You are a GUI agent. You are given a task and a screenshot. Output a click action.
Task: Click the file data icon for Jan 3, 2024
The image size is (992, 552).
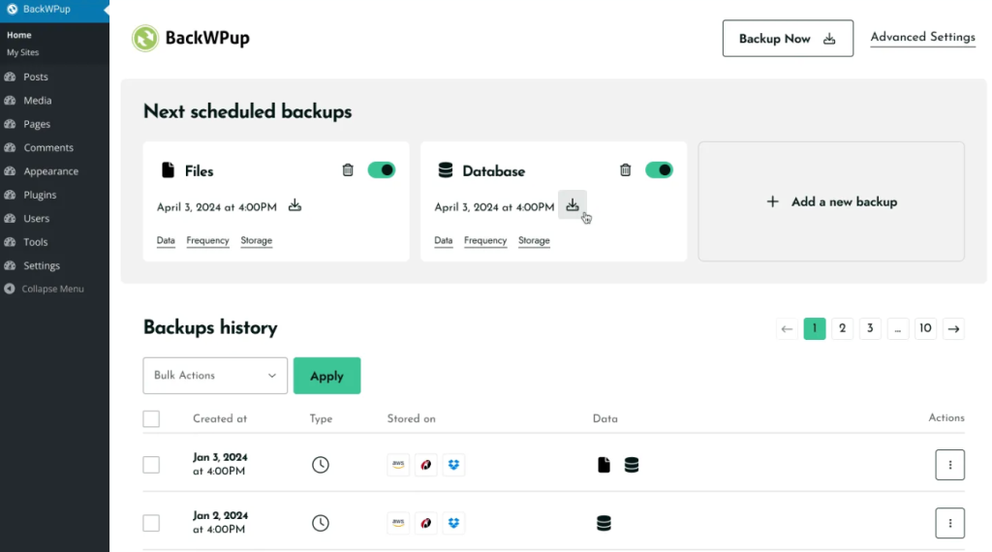[604, 465]
